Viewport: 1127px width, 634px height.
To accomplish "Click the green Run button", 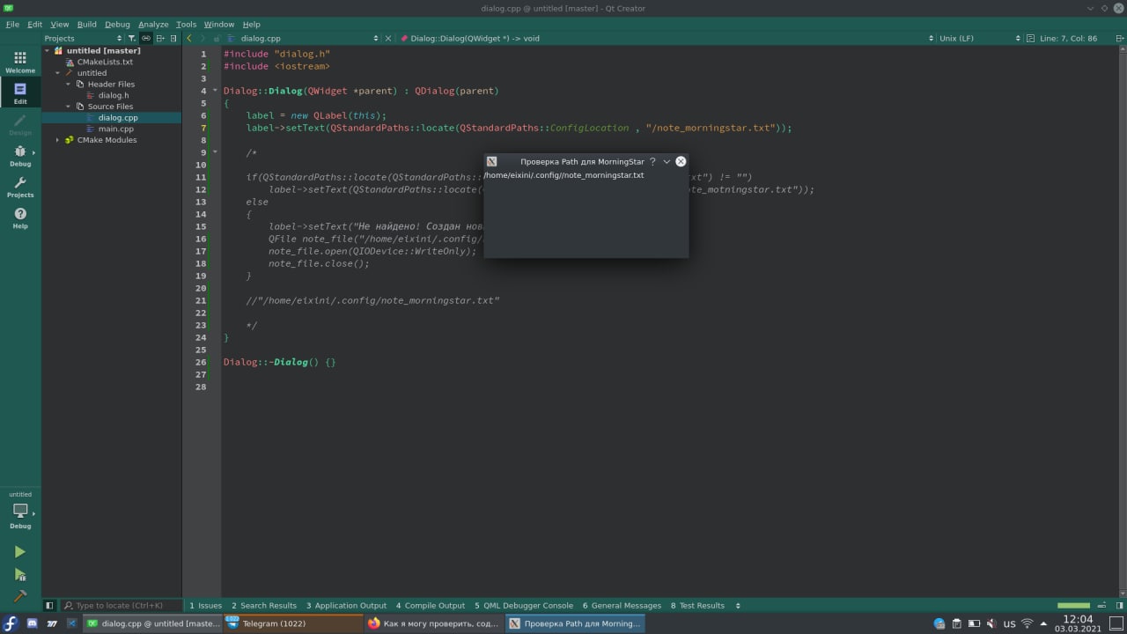I will pos(19,552).
